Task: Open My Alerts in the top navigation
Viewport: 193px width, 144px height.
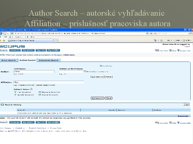Action: tap(28, 50)
